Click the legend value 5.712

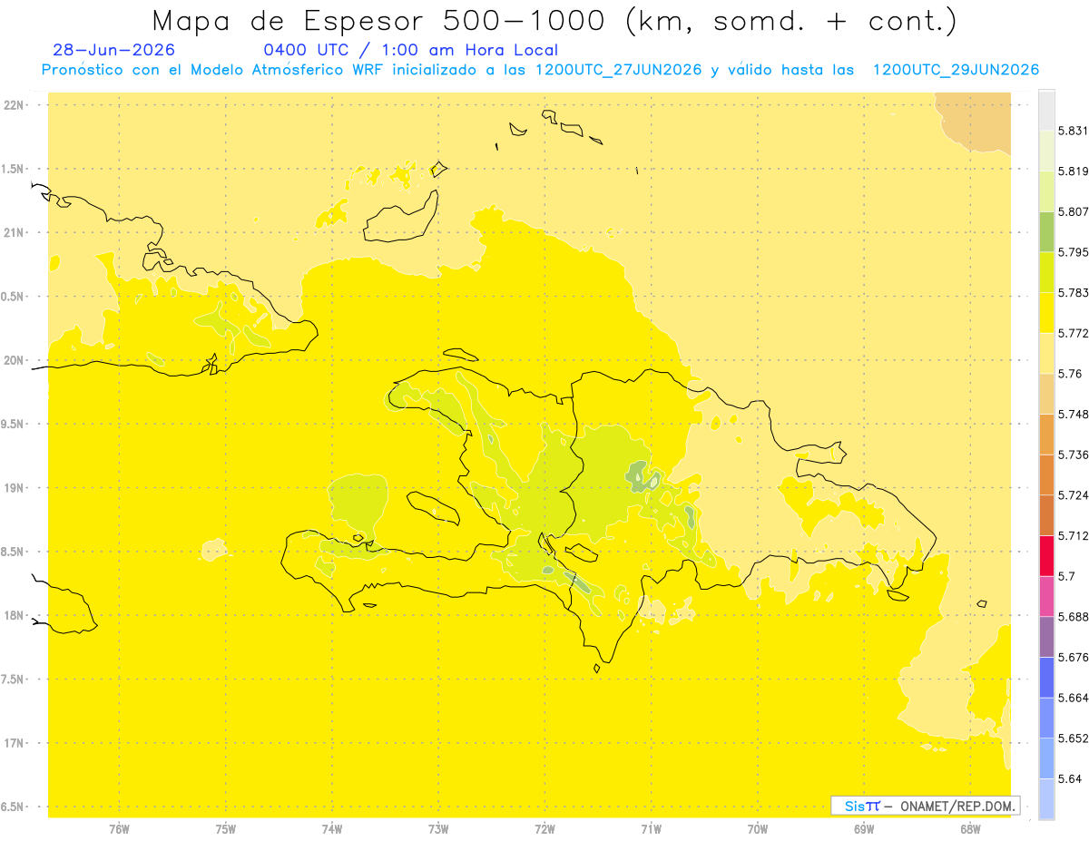(1074, 535)
